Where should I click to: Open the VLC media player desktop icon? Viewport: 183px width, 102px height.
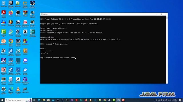coord(18,90)
